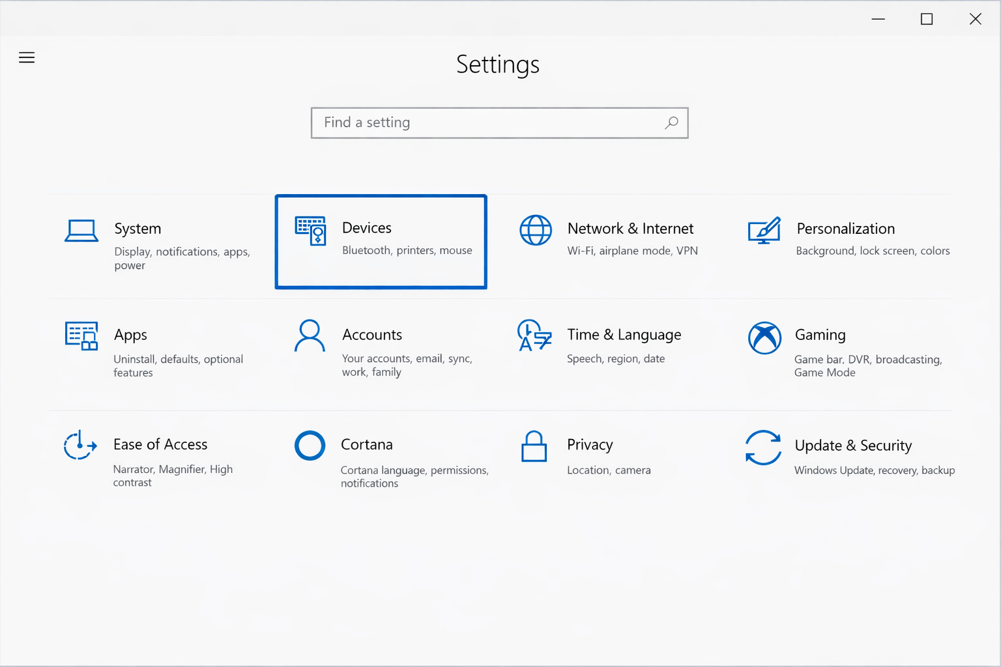Open Network & Internet title
Image resolution: width=1001 pixels, height=667 pixels.
(630, 229)
